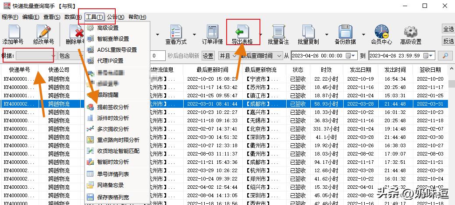Open the 编辑(E) menu
Viewport: 455px width, 205px height.
[x=31, y=17]
